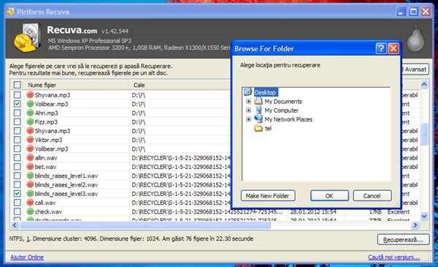The width and height of the screenshot is (438, 267).
Task: Click help question mark in Browse dialog
Action: (381, 48)
